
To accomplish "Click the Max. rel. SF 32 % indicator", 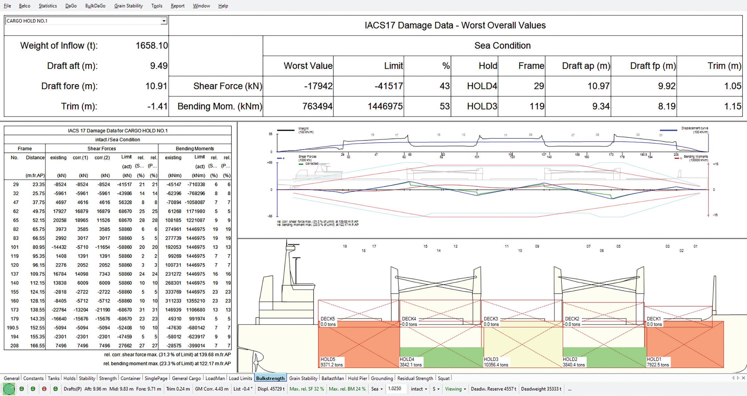I will 306,389.
